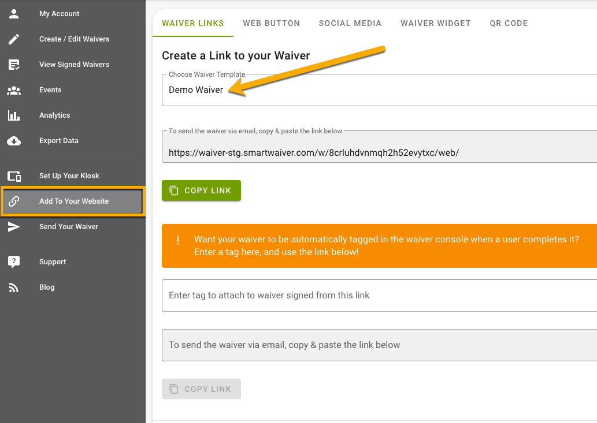Click the Support question bubble icon
597x423 pixels.
coord(14,262)
